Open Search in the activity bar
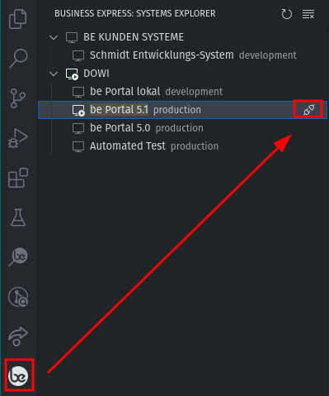Viewport: 329px width, 396px height. click(18, 59)
